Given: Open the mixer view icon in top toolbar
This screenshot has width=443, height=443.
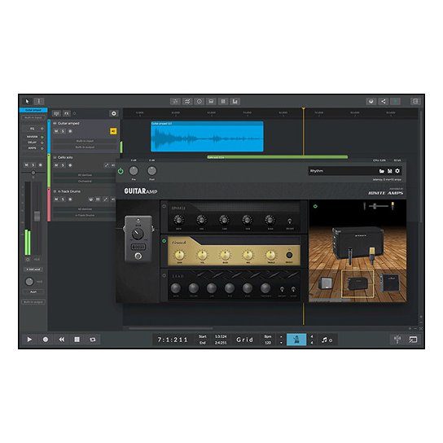Looking at the screenshot, I should [x=175, y=102].
